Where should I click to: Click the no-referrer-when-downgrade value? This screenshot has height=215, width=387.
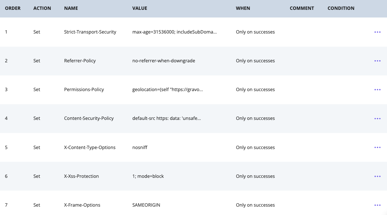click(x=164, y=61)
